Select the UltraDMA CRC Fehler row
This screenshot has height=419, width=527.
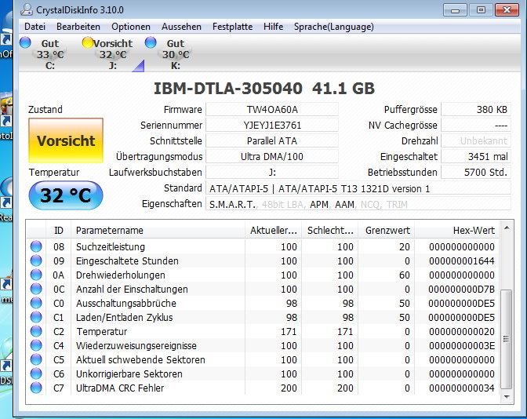[x=263, y=388]
